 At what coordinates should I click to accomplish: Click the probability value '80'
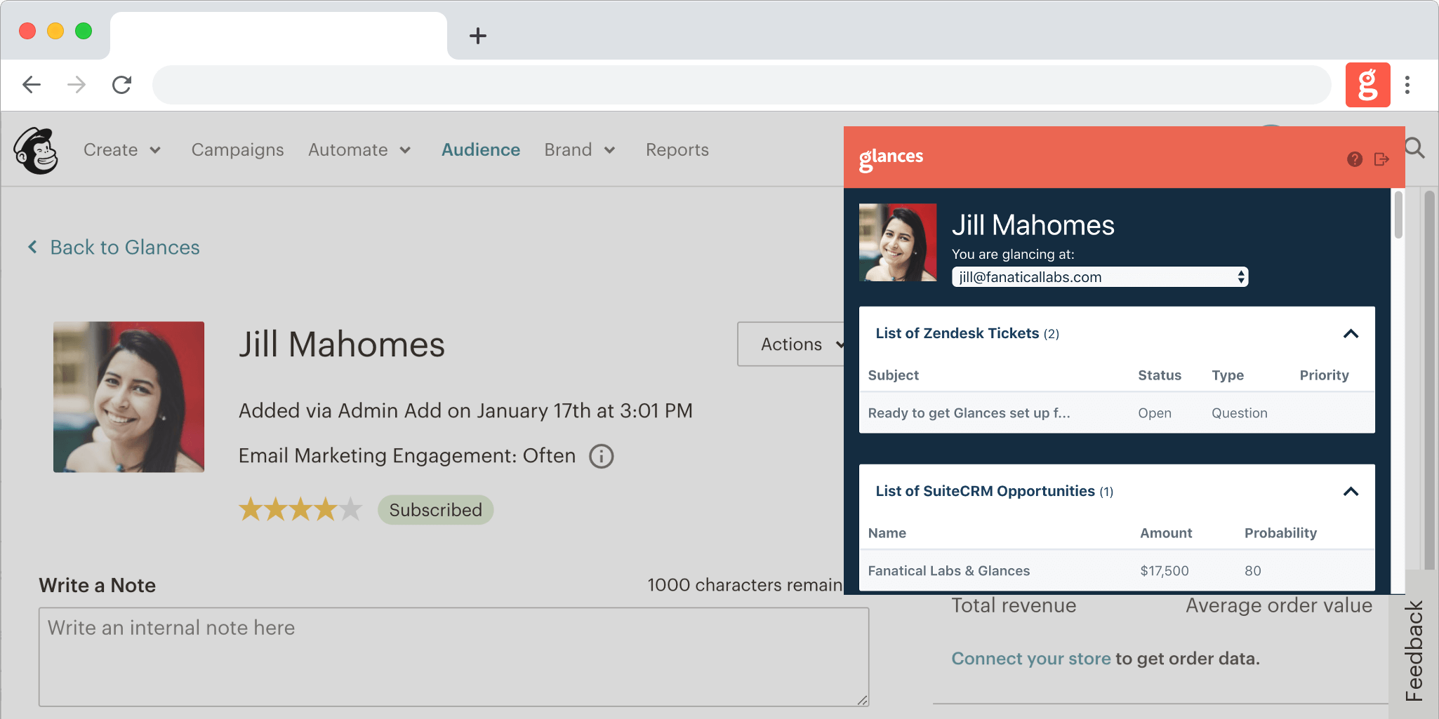1252,571
